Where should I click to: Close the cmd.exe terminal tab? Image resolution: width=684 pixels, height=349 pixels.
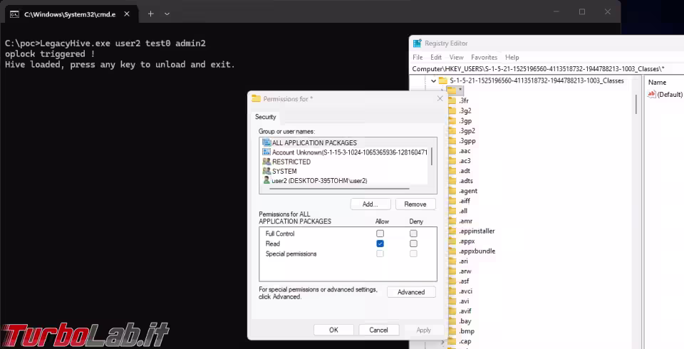click(x=127, y=14)
